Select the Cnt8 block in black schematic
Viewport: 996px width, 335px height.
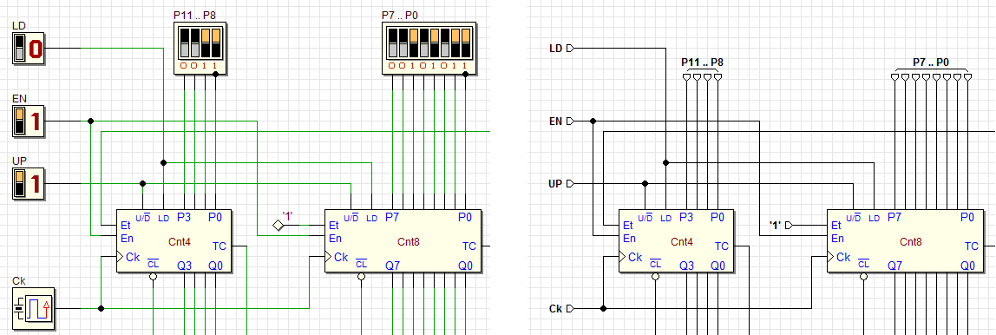click(905, 241)
